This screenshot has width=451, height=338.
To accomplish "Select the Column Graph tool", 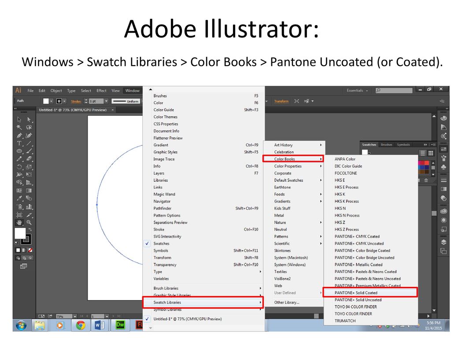I will click(x=29, y=206).
